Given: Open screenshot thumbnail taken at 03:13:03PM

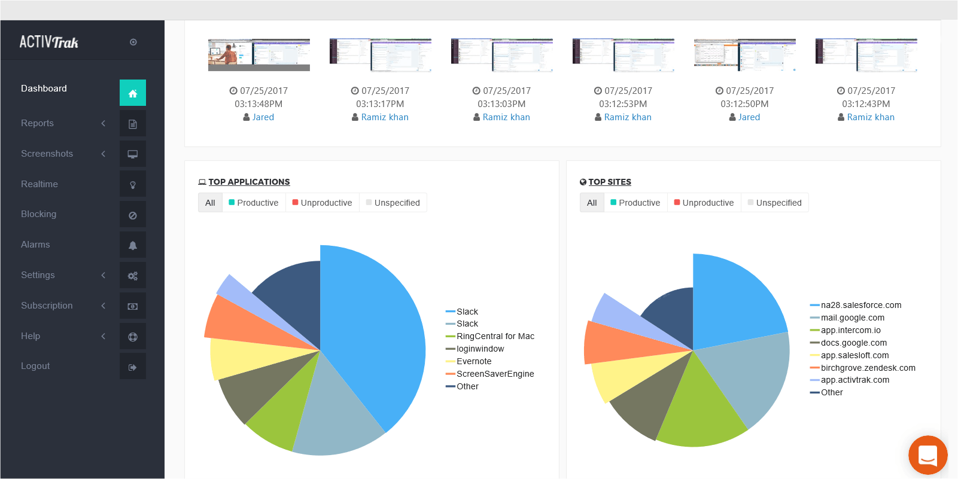Looking at the screenshot, I should [502, 55].
